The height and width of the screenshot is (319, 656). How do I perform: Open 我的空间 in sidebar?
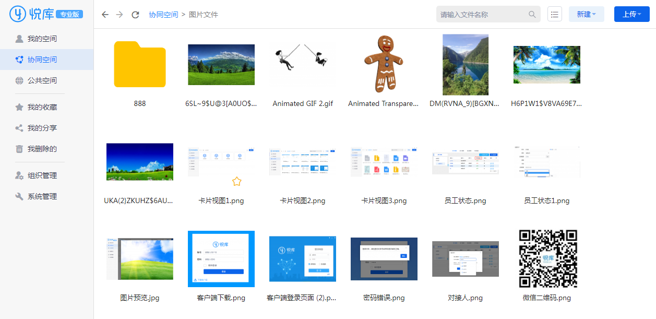click(x=42, y=39)
